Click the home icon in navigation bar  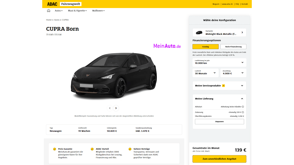point(49,11)
